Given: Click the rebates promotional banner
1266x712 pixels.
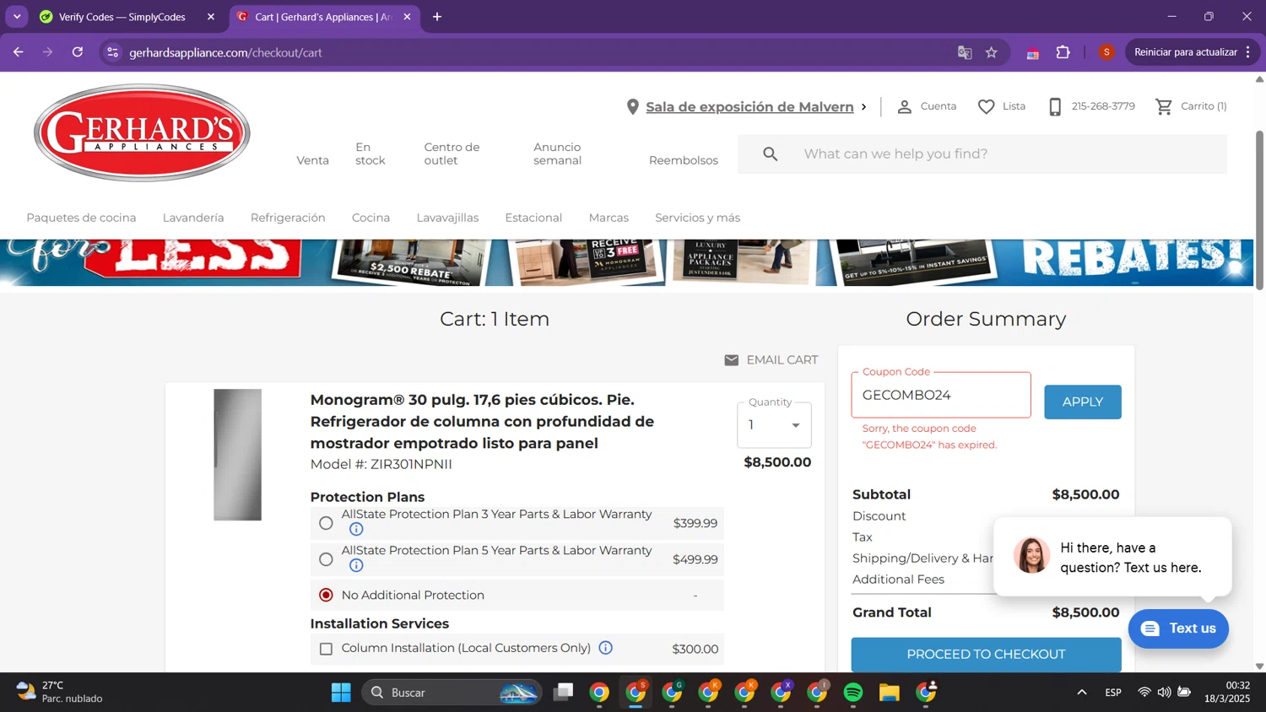Looking at the screenshot, I should 626,262.
